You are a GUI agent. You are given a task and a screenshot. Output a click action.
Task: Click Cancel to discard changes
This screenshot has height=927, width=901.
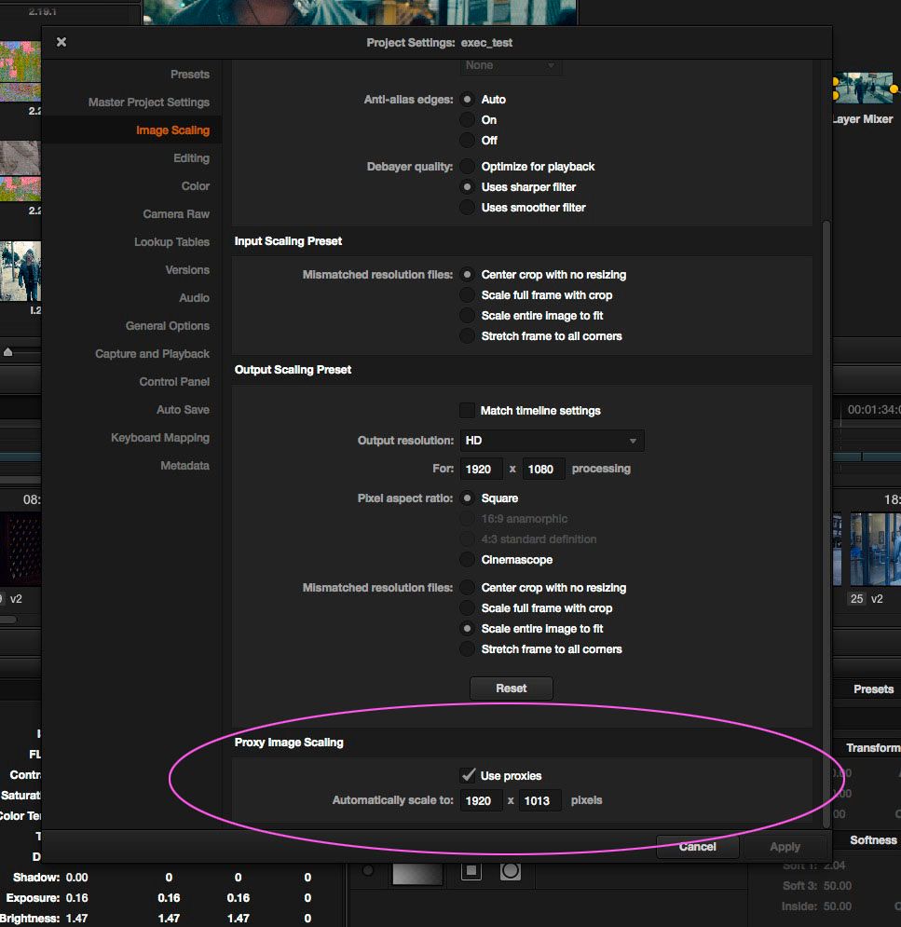(x=697, y=847)
